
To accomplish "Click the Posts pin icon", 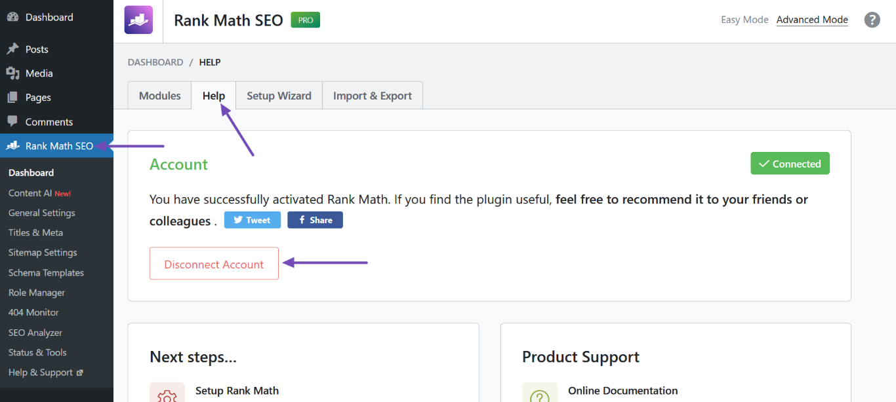I will pos(12,49).
